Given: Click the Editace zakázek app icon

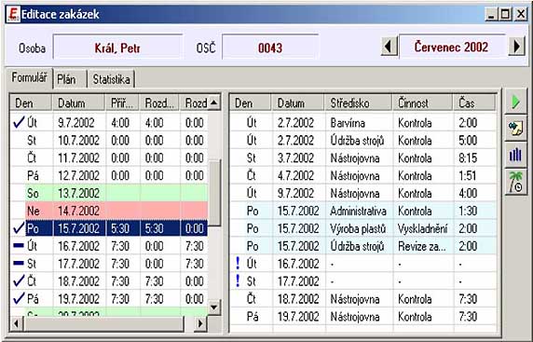Looking at the screenshot, I should [x=13, y=14].
